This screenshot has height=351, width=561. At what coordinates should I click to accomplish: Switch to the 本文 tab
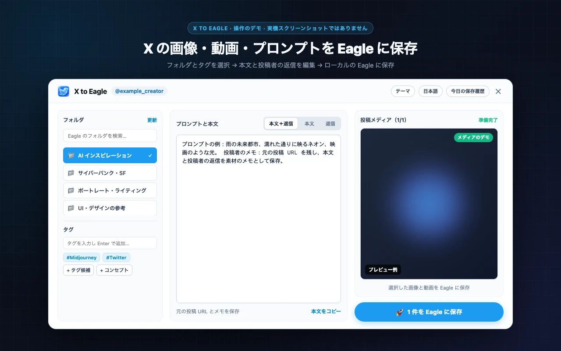pos(309,124)
